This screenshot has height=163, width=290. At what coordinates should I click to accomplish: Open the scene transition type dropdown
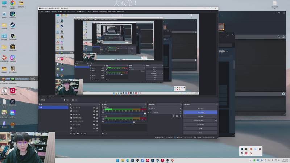pos(165,108)
